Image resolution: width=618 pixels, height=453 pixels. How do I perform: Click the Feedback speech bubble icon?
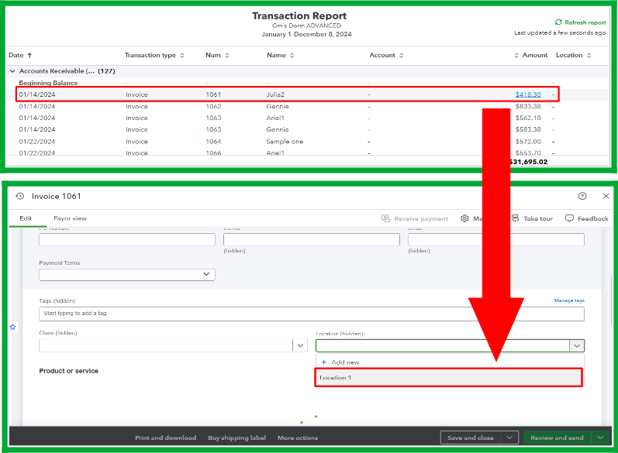coord(569,218)
